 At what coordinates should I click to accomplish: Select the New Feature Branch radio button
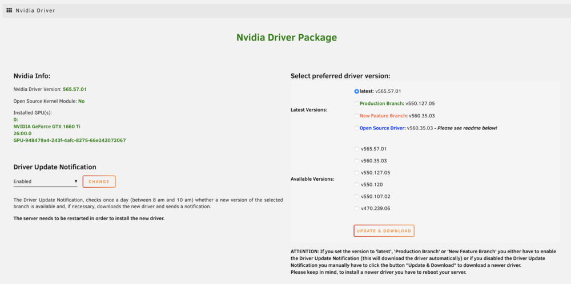point(356,116)
